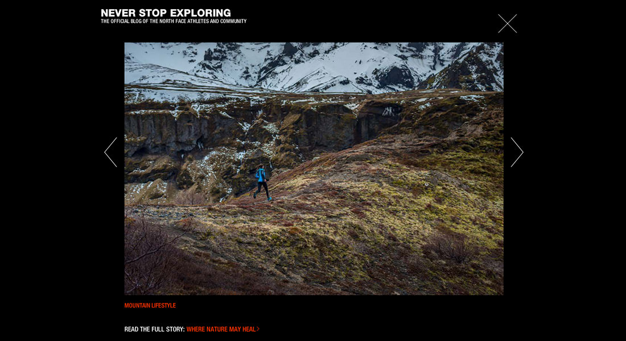Click the word Never in the blog title
The width and height of the screenshot is (626, 341).
click(114, 13)
